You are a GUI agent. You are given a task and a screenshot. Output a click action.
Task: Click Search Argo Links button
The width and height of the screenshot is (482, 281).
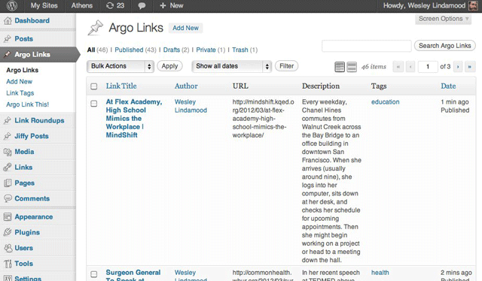(x=444, y=46)
